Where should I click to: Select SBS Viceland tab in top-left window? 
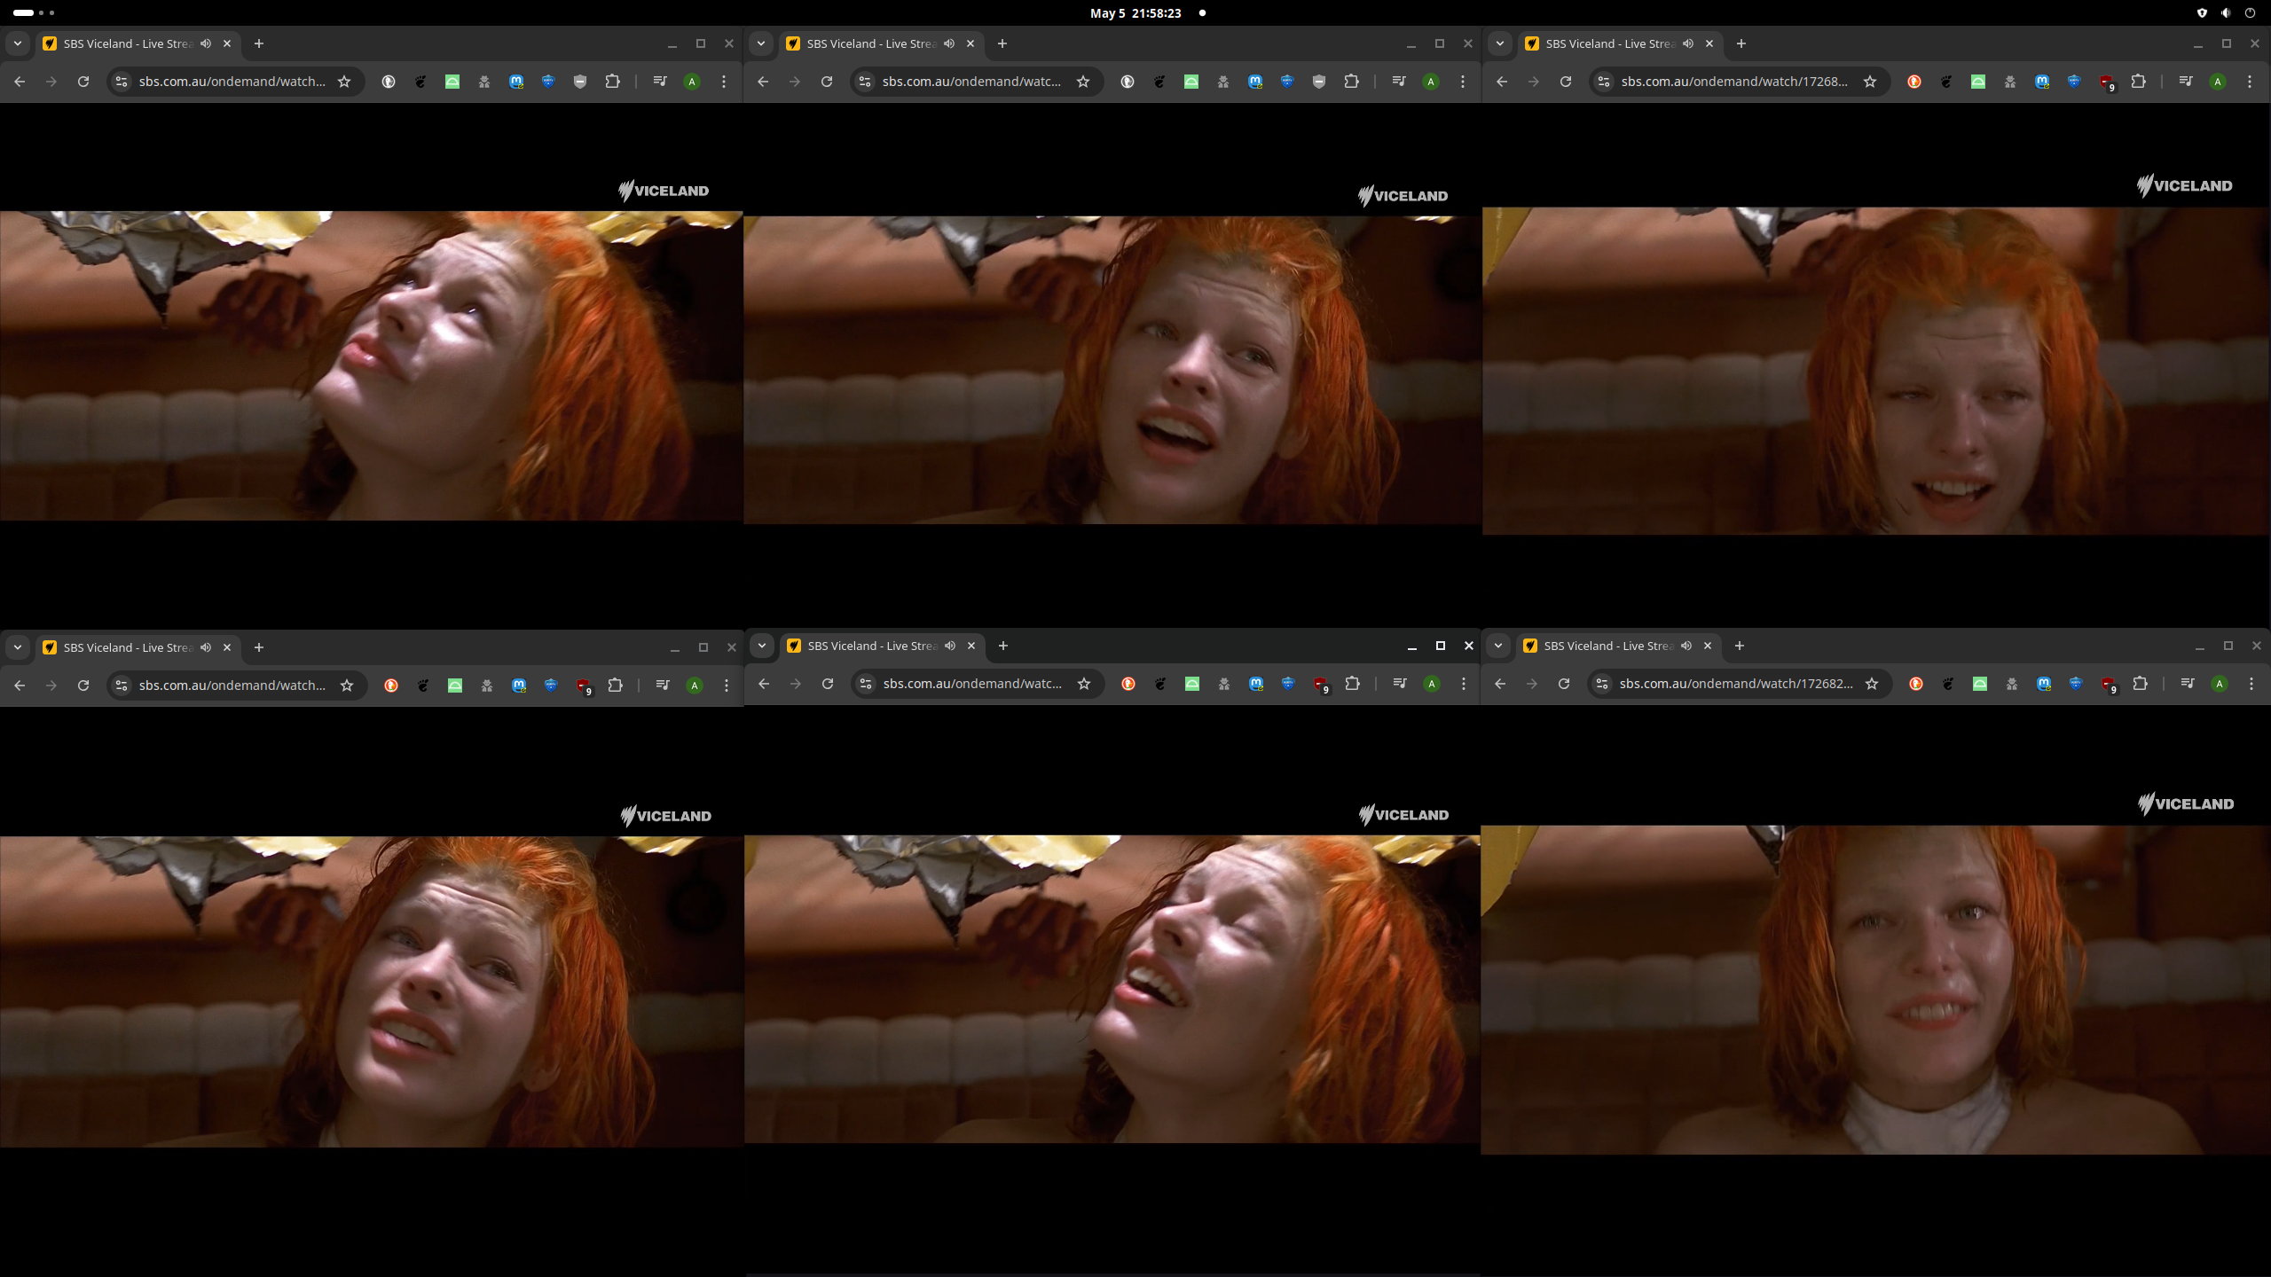point(138,43)
